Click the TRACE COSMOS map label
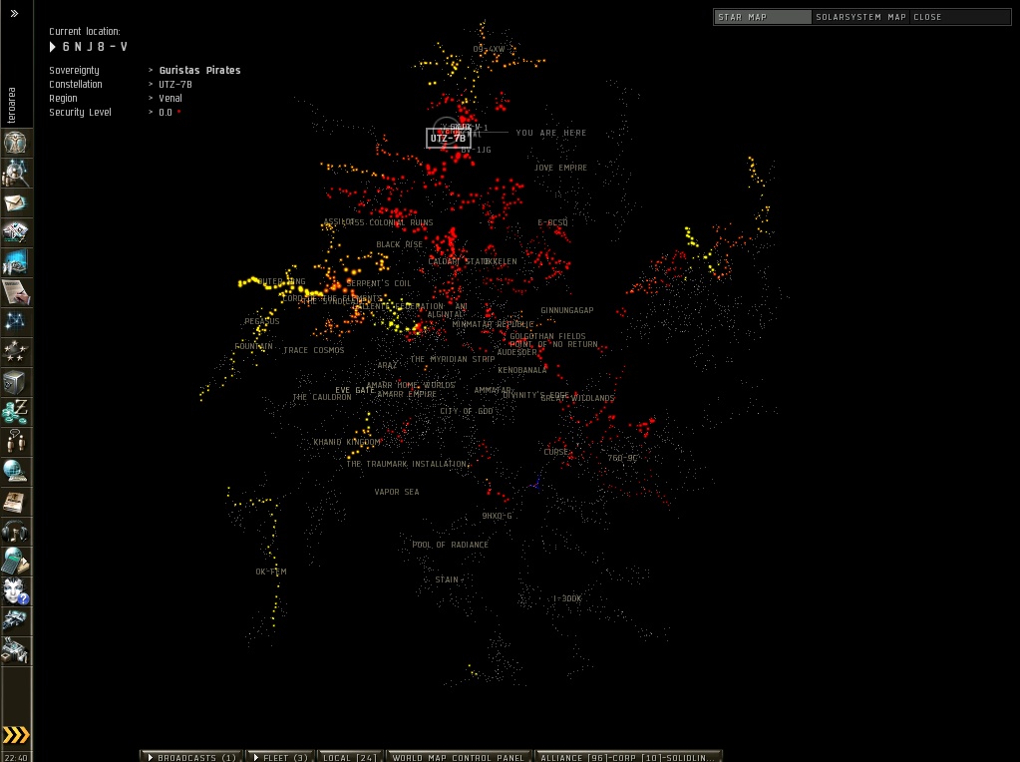Screen dimensions: 1020x762 (x=313, y=350)
